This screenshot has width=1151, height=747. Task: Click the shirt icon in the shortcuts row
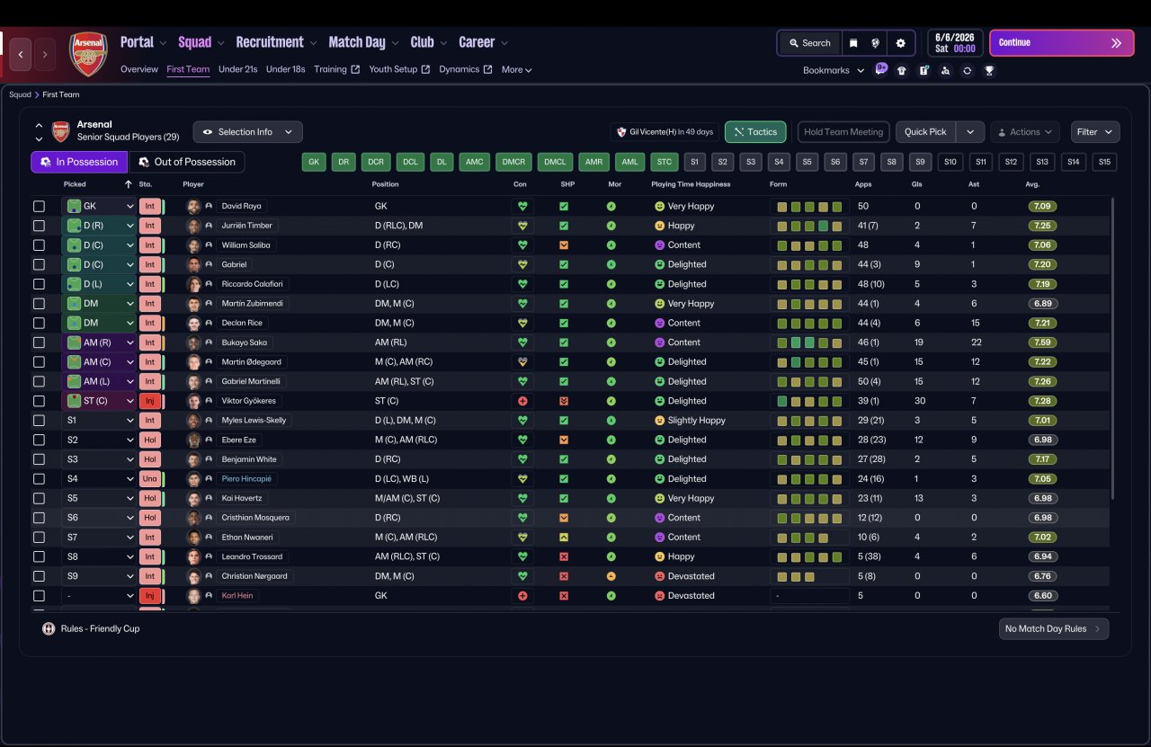pos(902,70)
